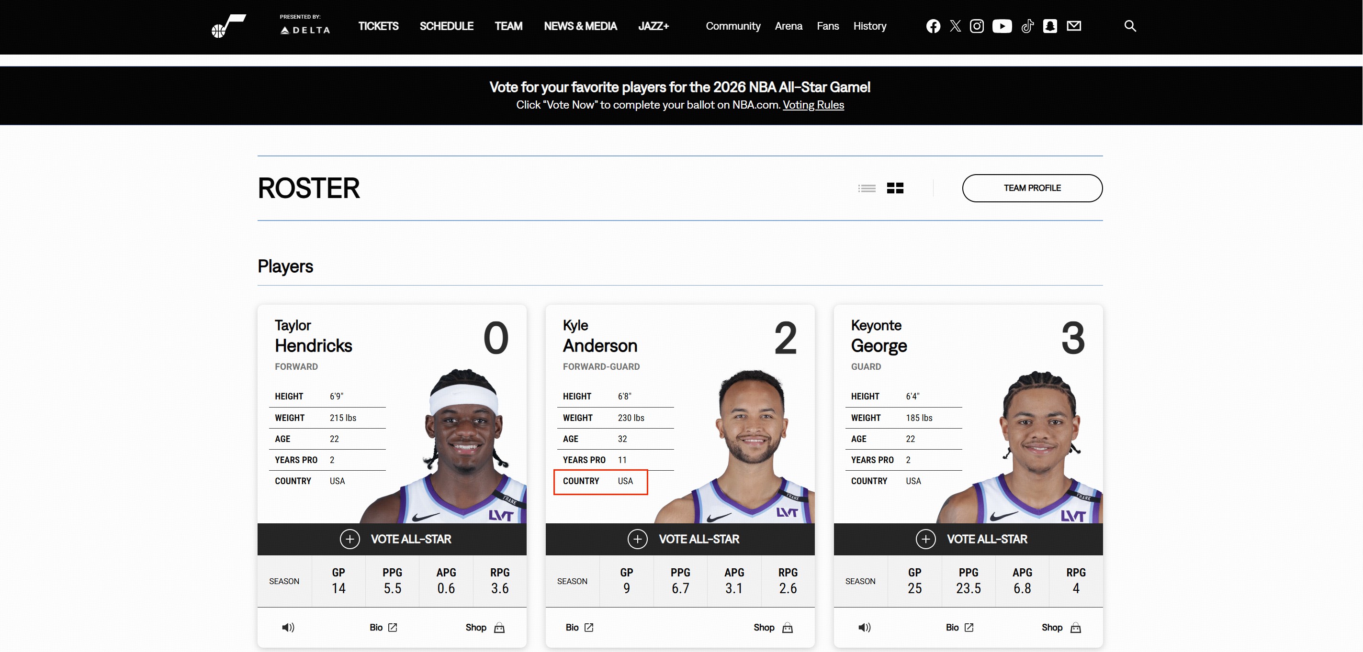The height and width of the screenshot is (652, 1363).
Task: Play Taylor Hendricks name pronunciation audio
Action: point(288,627)
